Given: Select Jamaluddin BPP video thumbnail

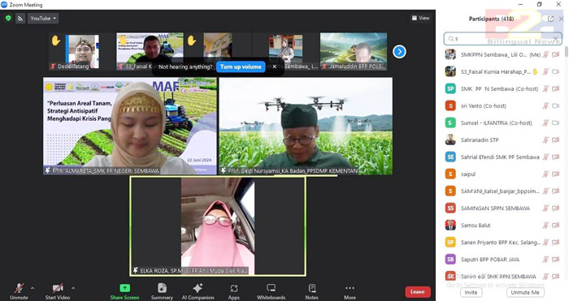Looking at the screenshot, I should point(354,51).
